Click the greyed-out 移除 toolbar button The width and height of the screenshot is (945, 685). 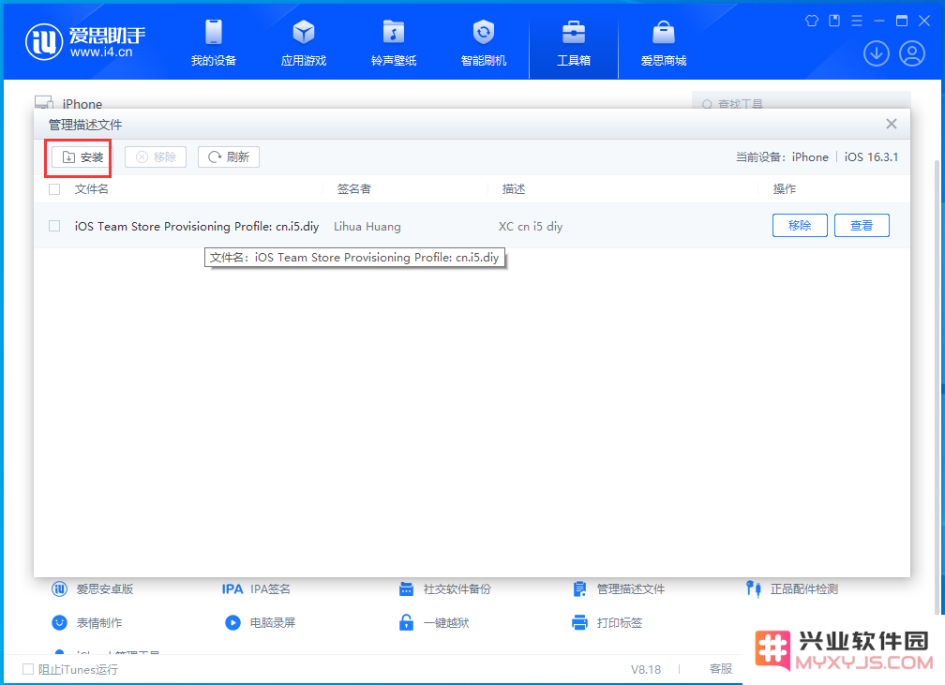[x=156, y=157]
